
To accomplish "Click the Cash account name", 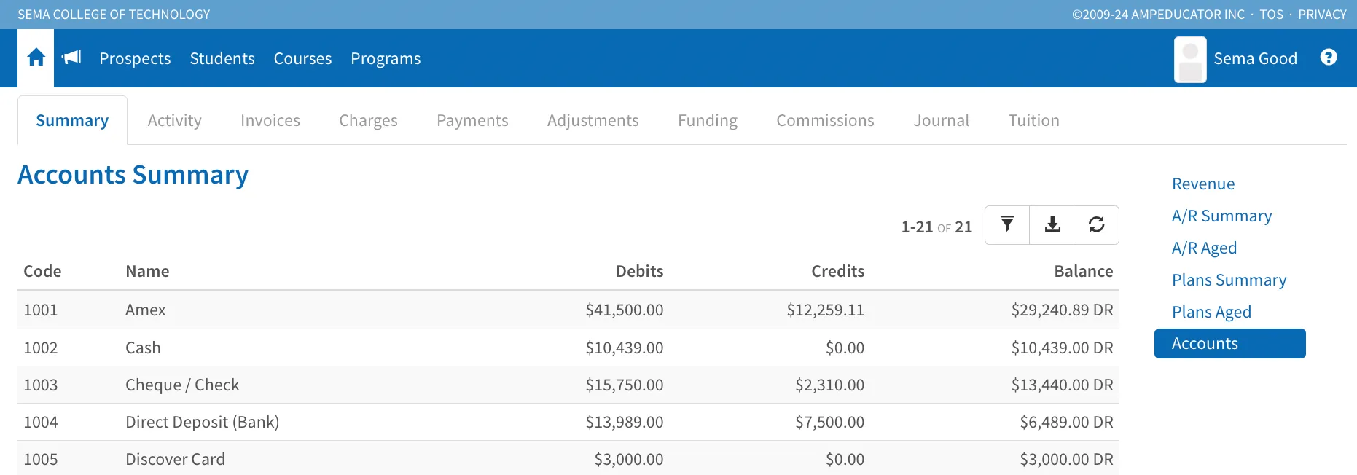I will [x=143, y=348].
